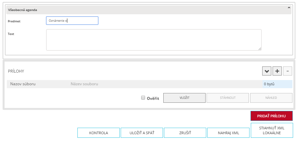
Task: Focus the Text textarea
Action: [154, 40]
